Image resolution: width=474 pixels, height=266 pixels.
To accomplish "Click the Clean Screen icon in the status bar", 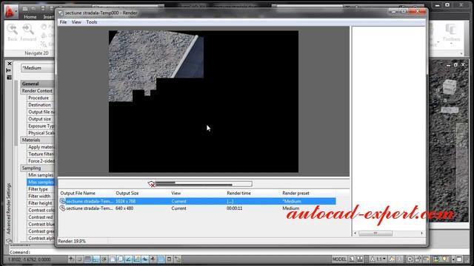I will pos(459,259).
